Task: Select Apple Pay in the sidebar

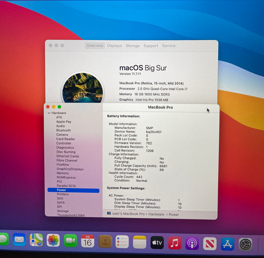Action: click(64, 122)
